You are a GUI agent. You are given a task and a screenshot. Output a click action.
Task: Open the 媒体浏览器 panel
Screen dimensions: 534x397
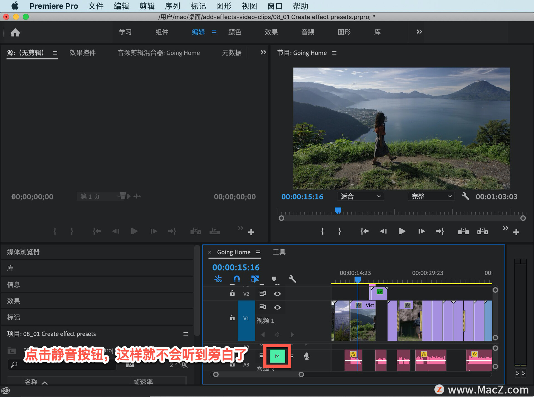click(x=23, y=252)
